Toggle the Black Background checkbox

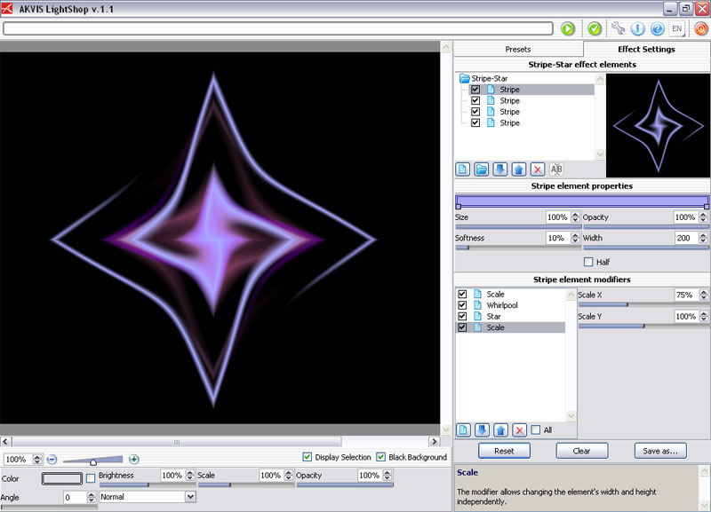point(381,457)
